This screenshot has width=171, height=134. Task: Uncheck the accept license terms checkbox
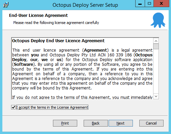(x=13, y=107)
